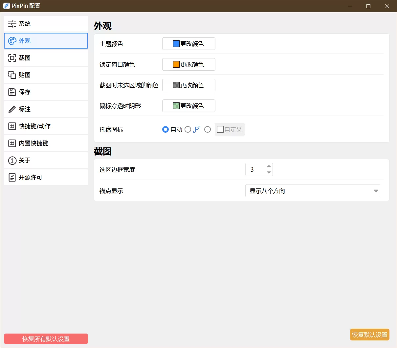Click the 关于 info icon in sidebar
Image resolution: width=397 pixels, height=348 pixels.
[x=12, y=160]
